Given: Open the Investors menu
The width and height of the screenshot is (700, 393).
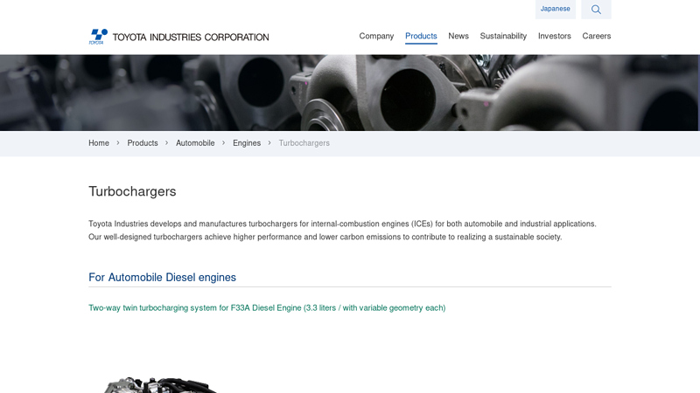Looking at the screenshot, I should pyautogui.click(x=555, y=36).
